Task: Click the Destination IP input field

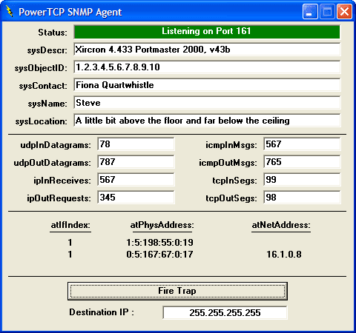Action: point(225,312)
